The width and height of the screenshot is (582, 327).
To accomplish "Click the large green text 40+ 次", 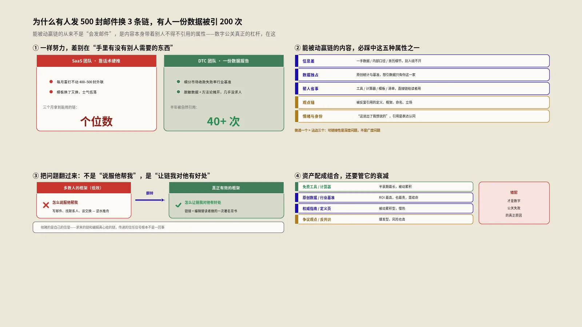I will (x=224, y=121).
